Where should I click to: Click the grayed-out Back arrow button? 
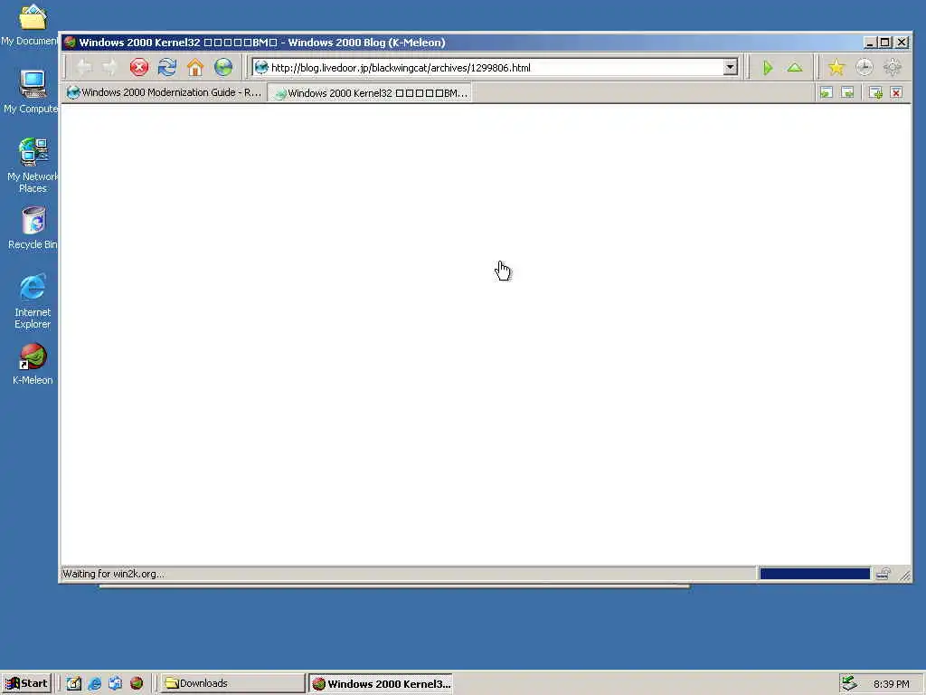tap(84, 67)
